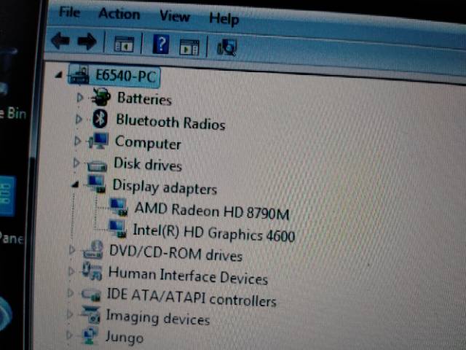
Task: Click the blue Help question mark icon
Action: coord(161,44)
